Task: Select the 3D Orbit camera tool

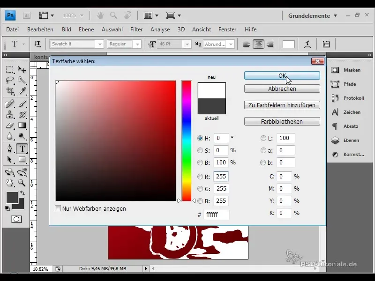Action: pyautogui.click(x=22, y=172)
